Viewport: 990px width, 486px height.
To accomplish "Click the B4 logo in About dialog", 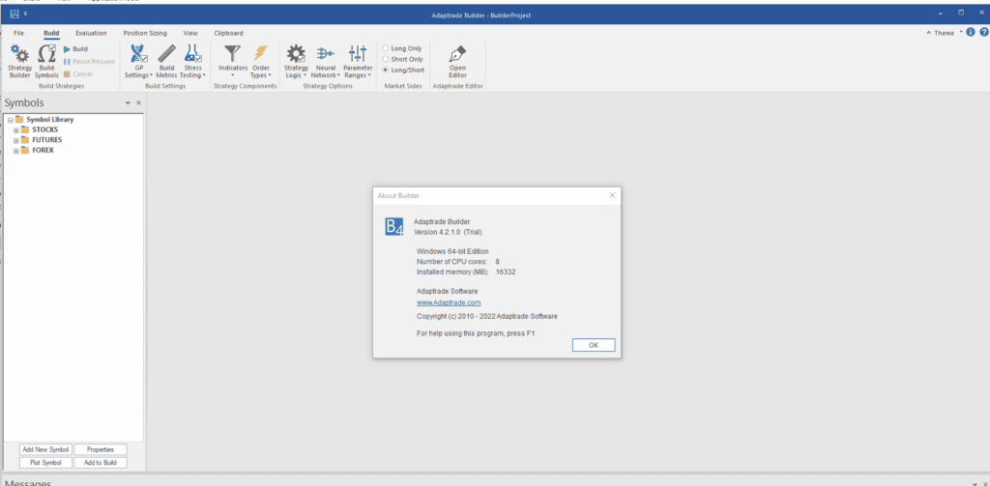I will pyautogui.click(x=394, y=227).
